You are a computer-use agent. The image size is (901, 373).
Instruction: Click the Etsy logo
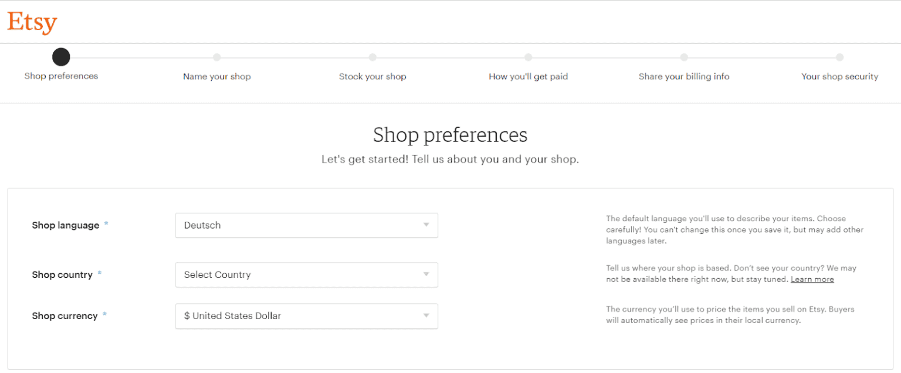[x=31, y=21]
